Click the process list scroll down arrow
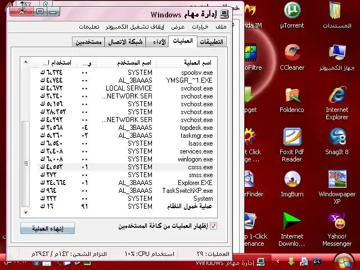The width and height of the screenshot is (360, 270). [x=26, y=213]
